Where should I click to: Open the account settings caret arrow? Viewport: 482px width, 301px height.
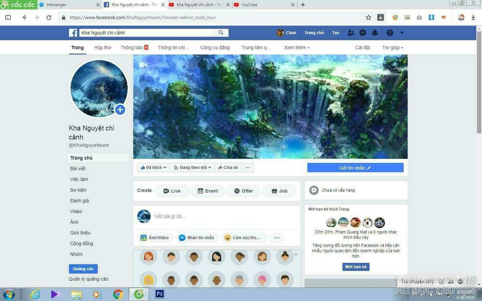click(x=402, y=32)
